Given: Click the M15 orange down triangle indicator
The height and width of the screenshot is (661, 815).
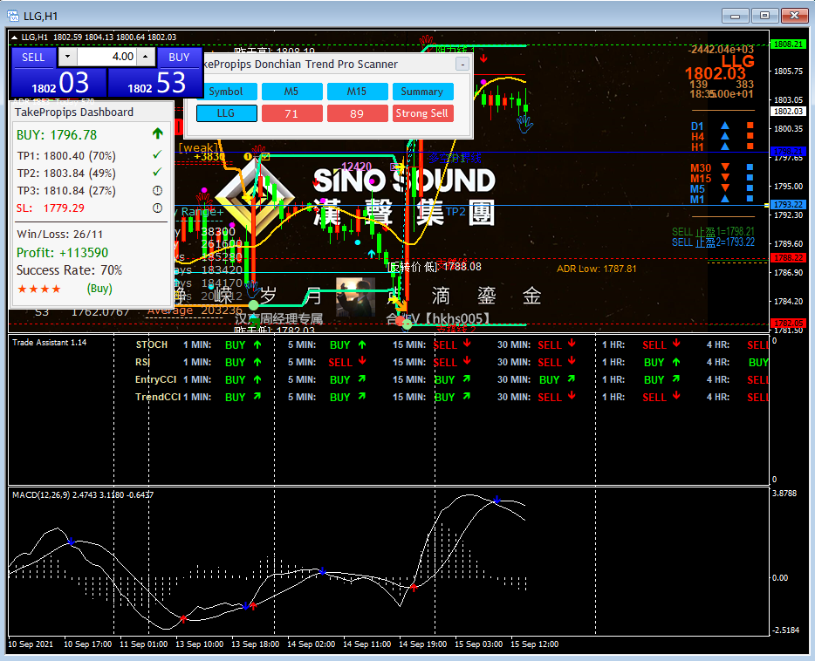Looking at the screenshot, I should pyautogui.click(x=725, y=178).
